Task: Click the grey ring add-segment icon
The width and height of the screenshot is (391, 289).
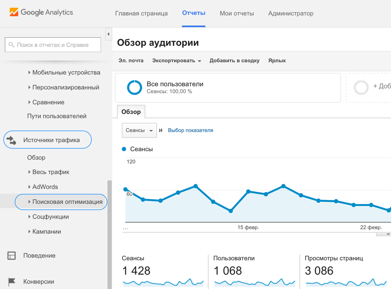Action: (x=361, y=87)
